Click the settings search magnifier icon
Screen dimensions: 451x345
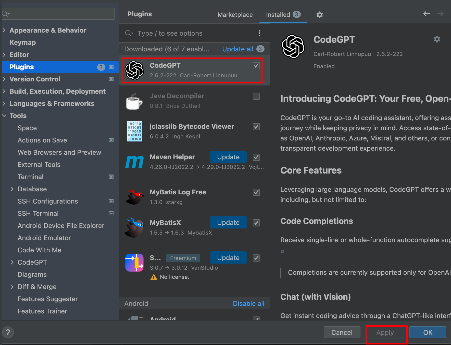pos(6,13)
